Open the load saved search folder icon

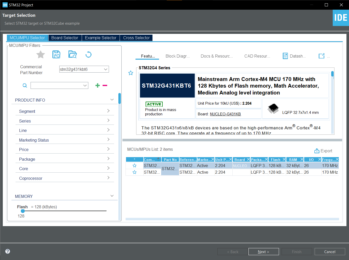point(73,54)
